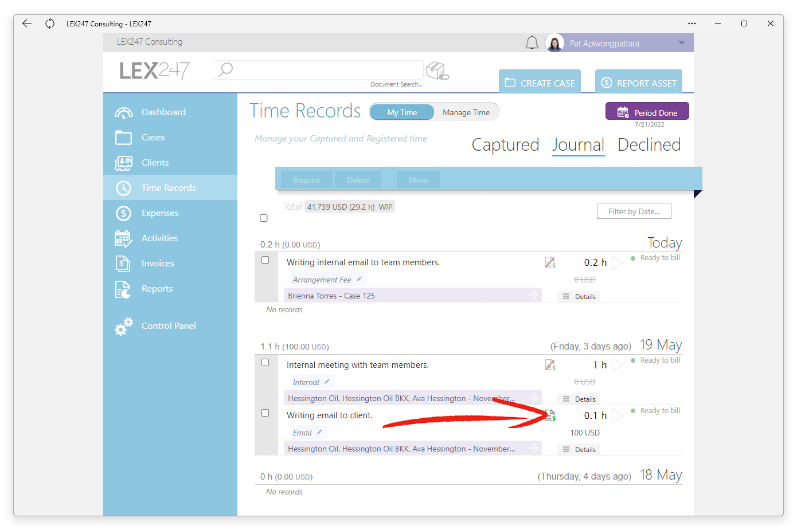
Task: Open the Filter by Date selector
Action: click(634, 211)
